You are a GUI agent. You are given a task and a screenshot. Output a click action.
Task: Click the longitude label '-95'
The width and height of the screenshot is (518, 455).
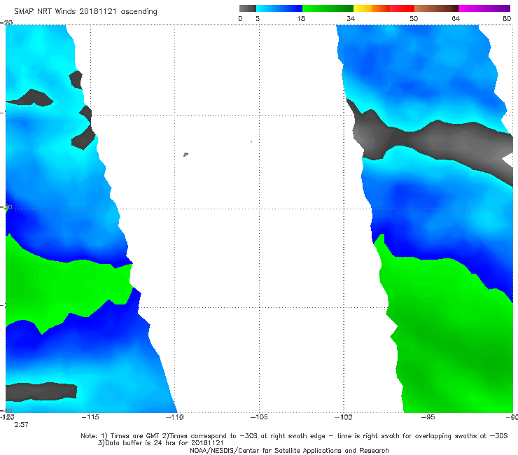428,417
